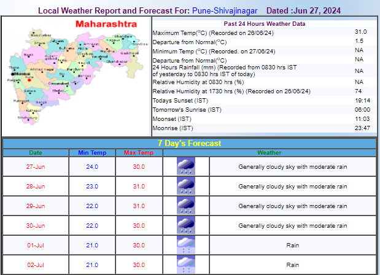Click the 02-Jul maximum temperature 30.0
This screenshot has height=275, width=380.
[x=139, y=265]
